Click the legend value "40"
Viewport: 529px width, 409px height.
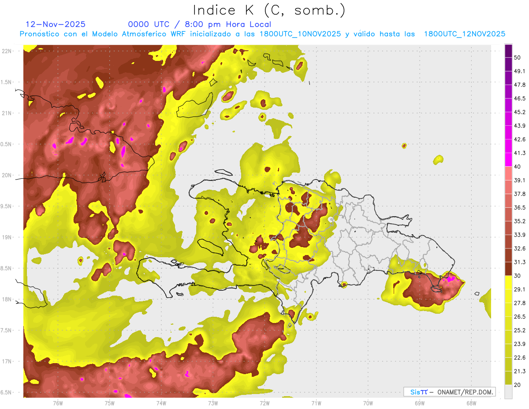(518, 167)
